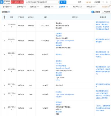Switch to the 知识产权 829 tab
111x116 pixels.
click(x=77, y=7)
